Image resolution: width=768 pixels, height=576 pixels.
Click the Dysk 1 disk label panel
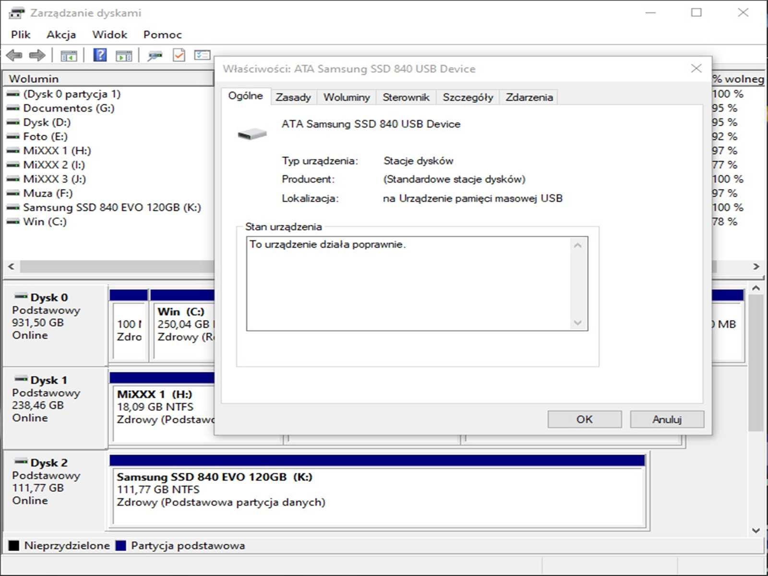click(55, 408)
